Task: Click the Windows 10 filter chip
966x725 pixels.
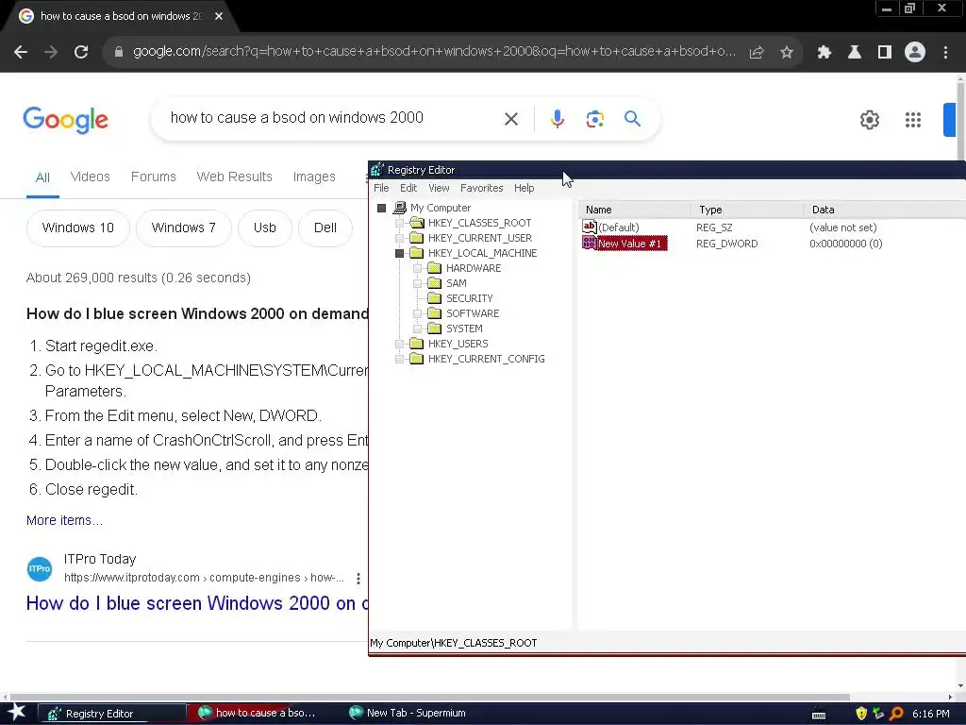Action: (78, 228)
